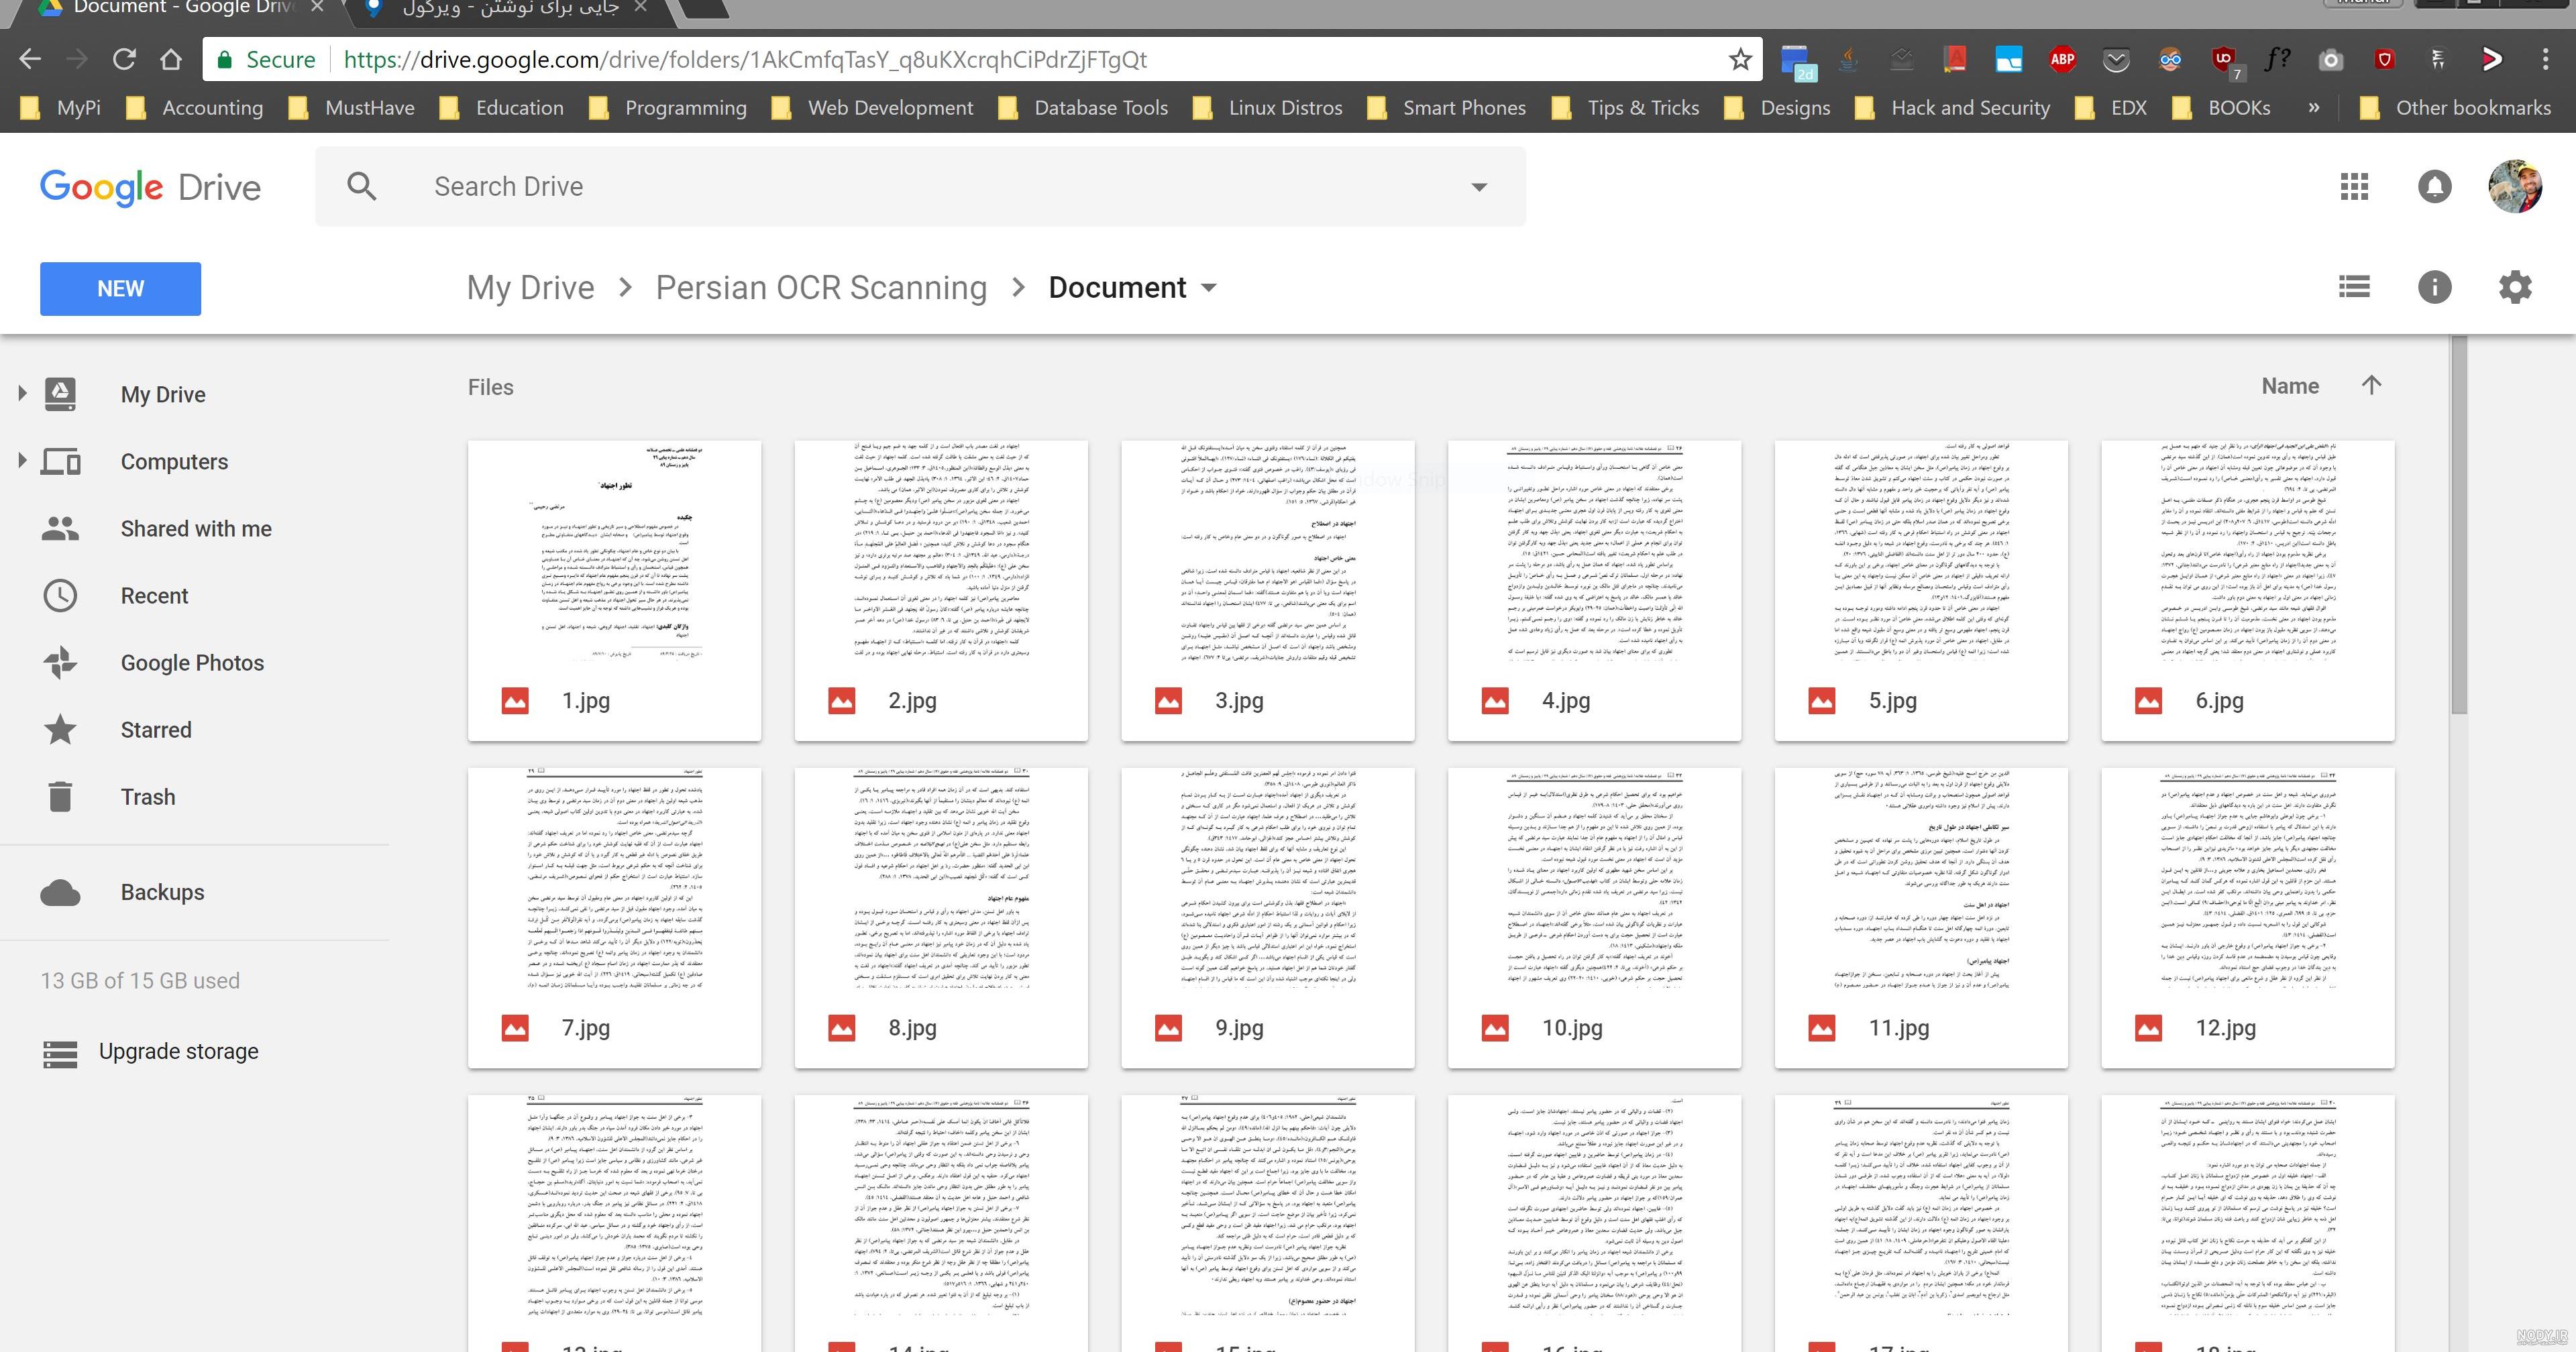The width and height of the screenshot is (2576, 1352).
Task: Expand the My Drive tree in sidebar
Action: [22, 394]
